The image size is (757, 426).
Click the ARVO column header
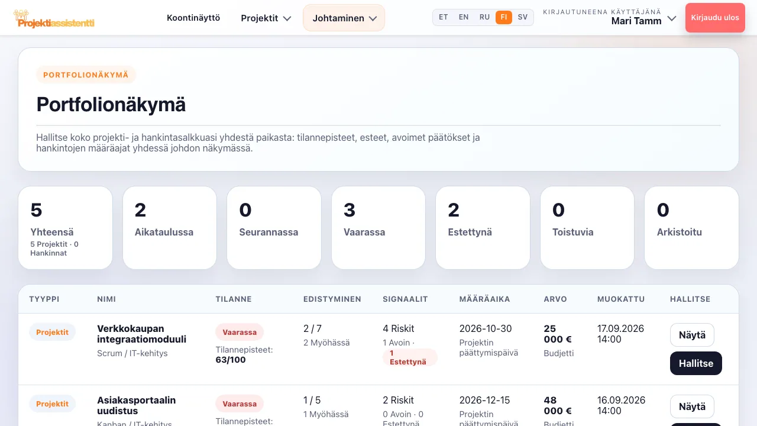click(555, 299)
